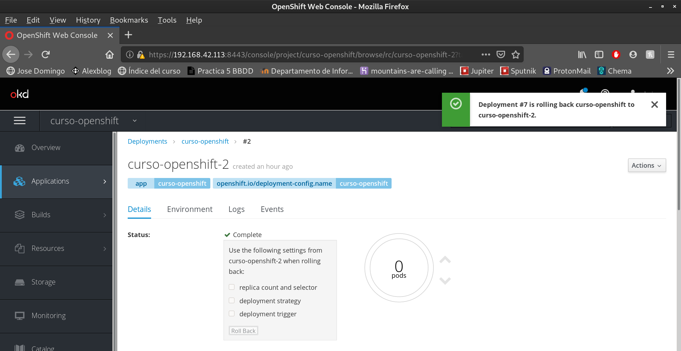681x351 pixels.
Task: Click the Roll Back button
Action: pyautogui.click(x=243, y=330)
